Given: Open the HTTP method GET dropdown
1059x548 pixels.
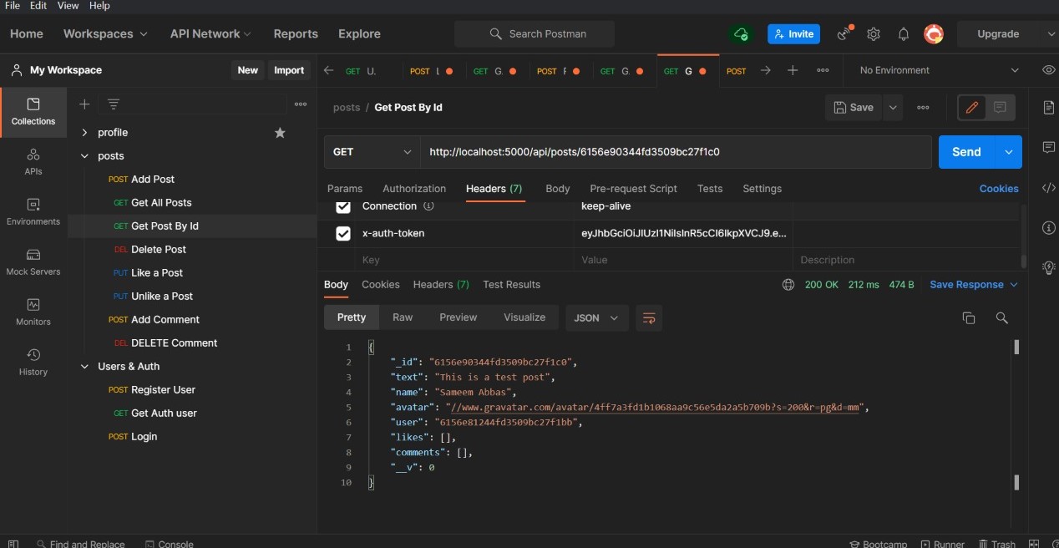Looking at the screenshot, I should [x=372, y=152].
